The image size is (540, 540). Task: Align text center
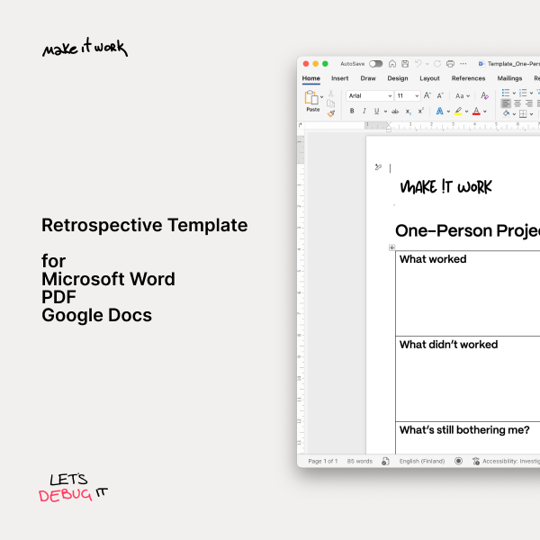click(x=517, y=103)
